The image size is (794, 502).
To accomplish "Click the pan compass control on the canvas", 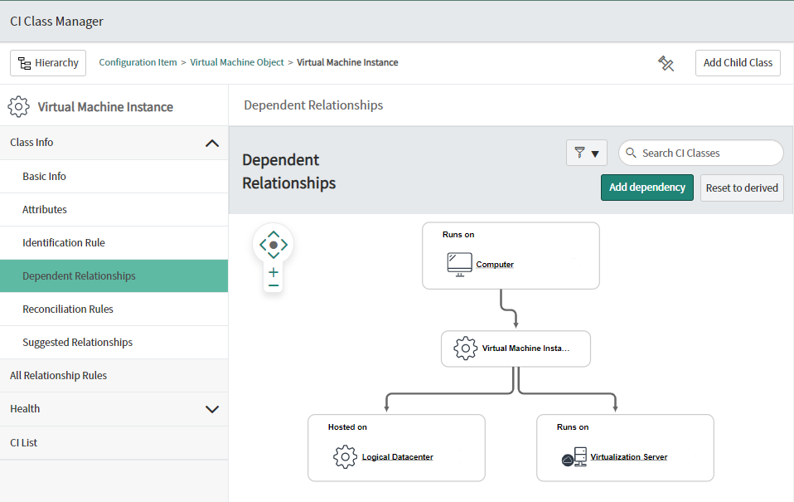I will tap(273, 244).
